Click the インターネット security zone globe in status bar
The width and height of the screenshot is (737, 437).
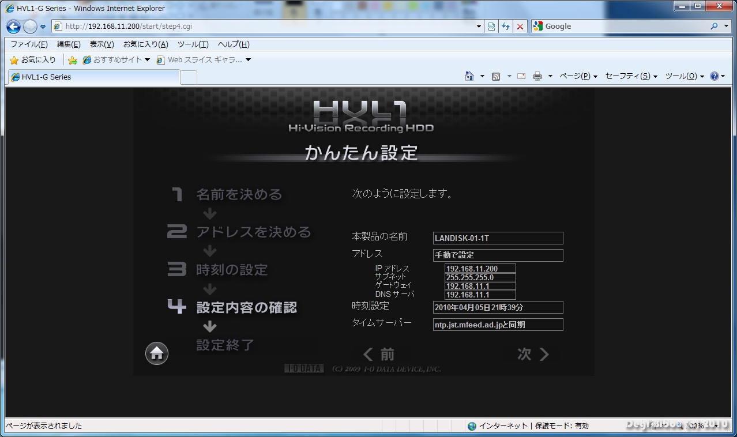(472, 426)
